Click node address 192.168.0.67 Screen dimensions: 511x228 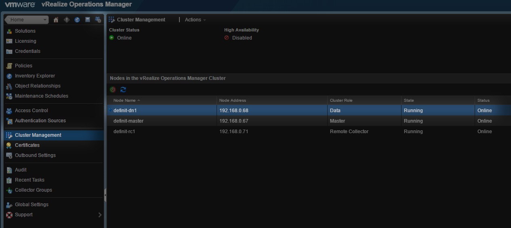pyautogui.click(x=234, y=121)
